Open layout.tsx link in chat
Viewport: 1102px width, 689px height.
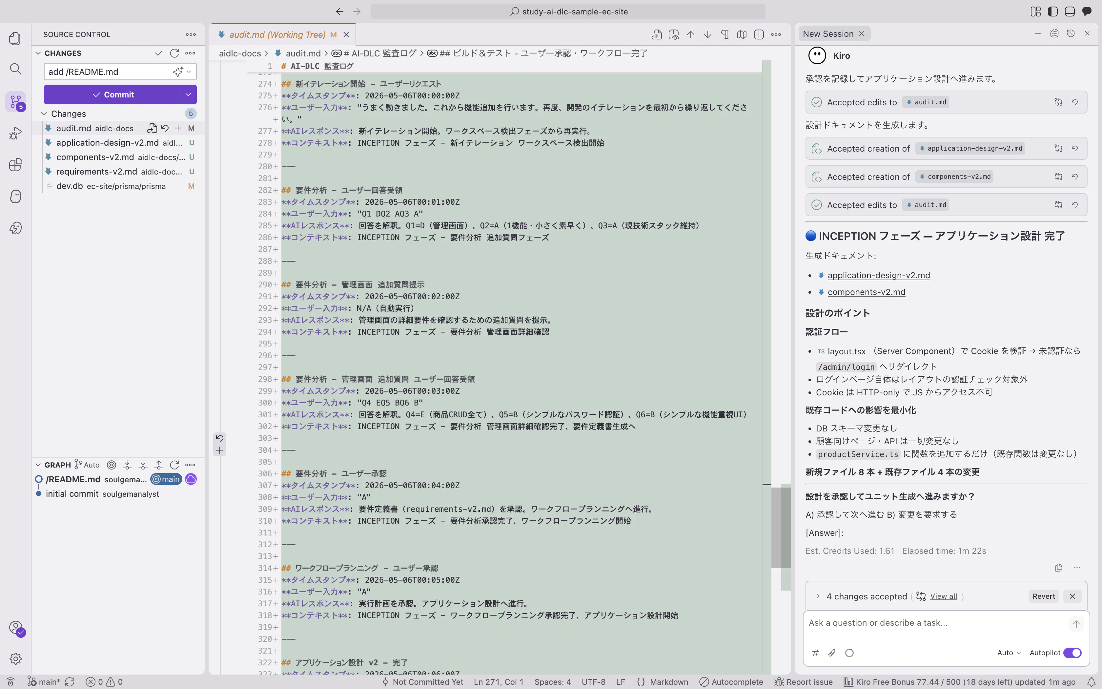point(846,351)
